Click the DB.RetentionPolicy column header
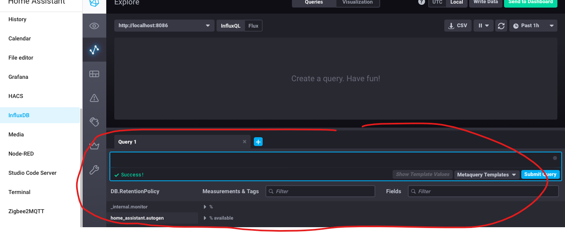 [135, 191]
